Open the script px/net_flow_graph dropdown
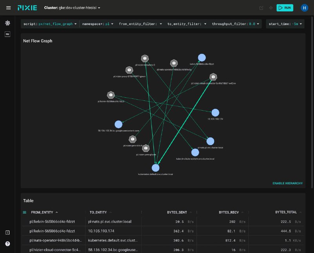Viewport: 314px width, 253px height. [50, 24]
